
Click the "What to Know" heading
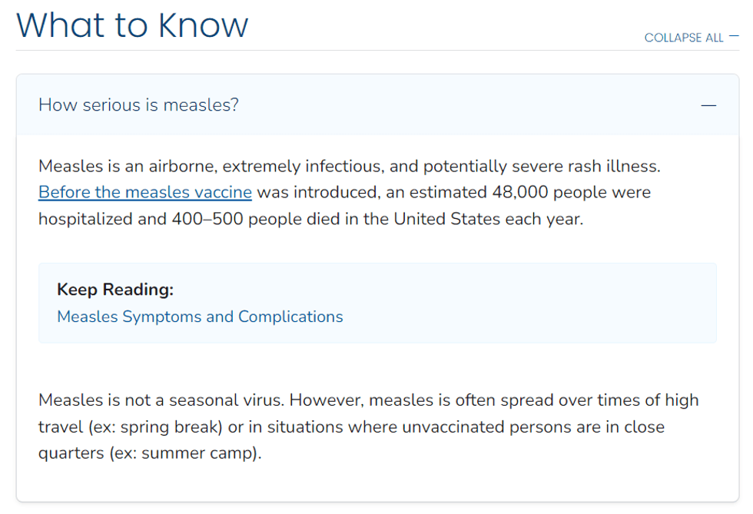click(132, 25)
